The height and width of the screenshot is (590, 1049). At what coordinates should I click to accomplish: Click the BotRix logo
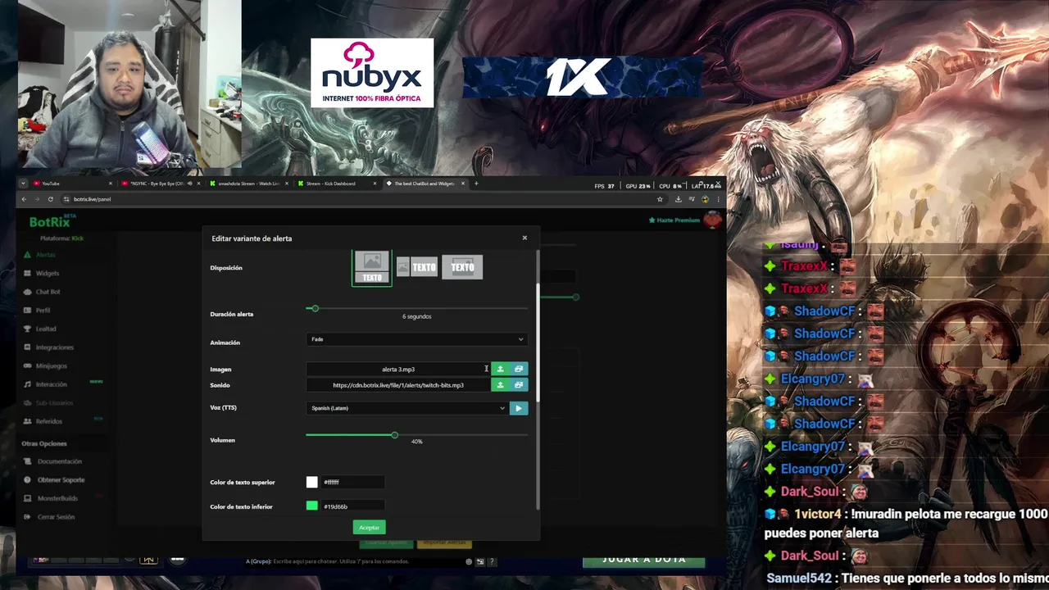52,221
